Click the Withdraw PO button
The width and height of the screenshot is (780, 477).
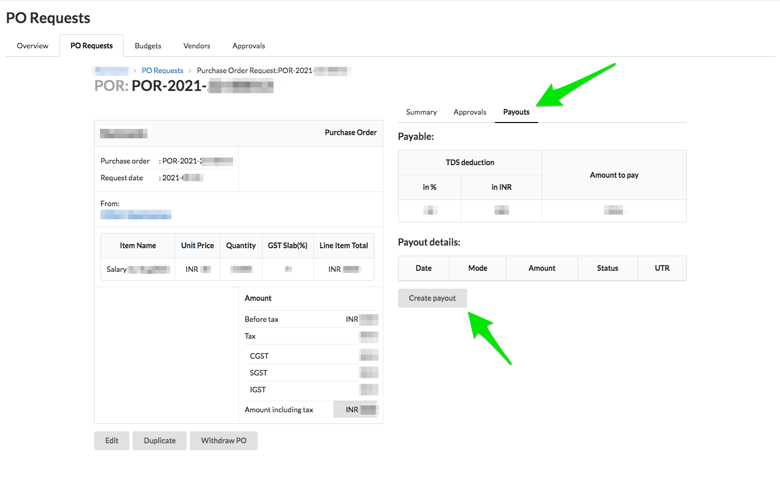point(224,440)
